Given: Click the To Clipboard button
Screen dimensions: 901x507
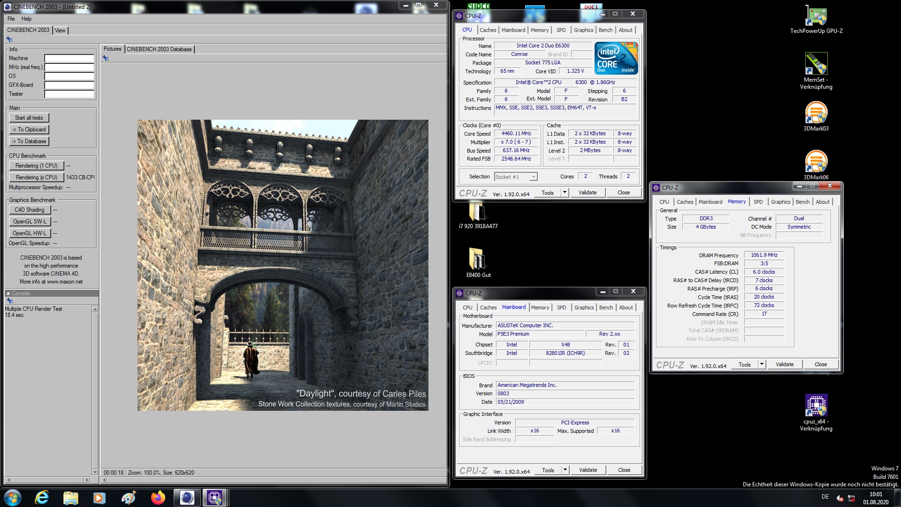Looking at the screenshot, I should tap(29, 130).
